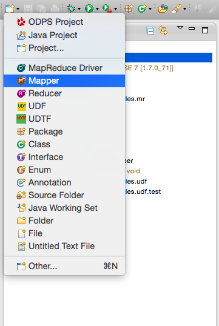
Task: Click the Collapse All icon
Action: point(150,31)
